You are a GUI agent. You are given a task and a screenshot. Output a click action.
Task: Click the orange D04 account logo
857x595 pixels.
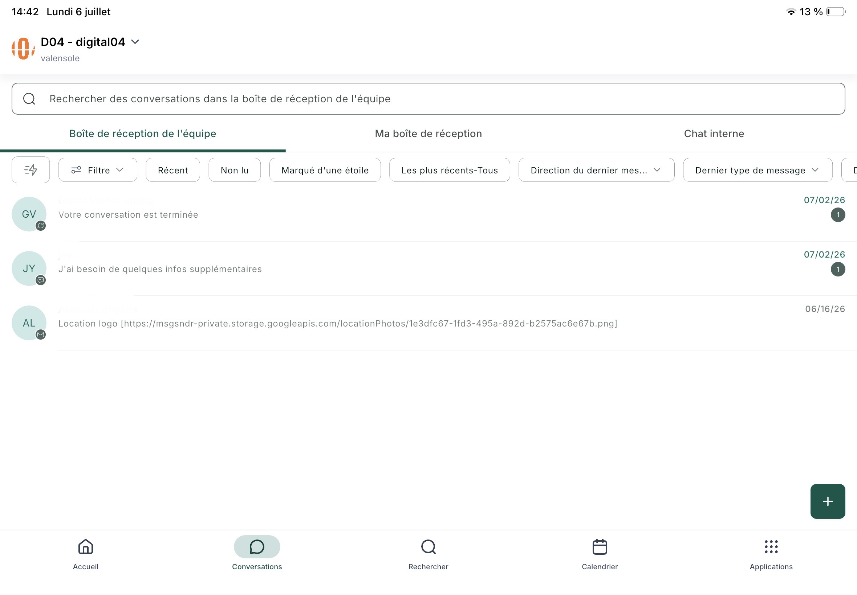[23, 49]
